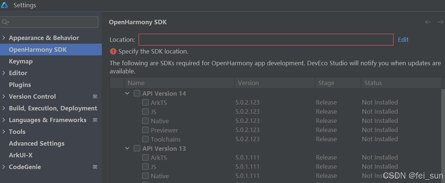Viewport: 445px width, 183px height.
Task: Click Not Installed status in Toolchains row
Action: 380,139
